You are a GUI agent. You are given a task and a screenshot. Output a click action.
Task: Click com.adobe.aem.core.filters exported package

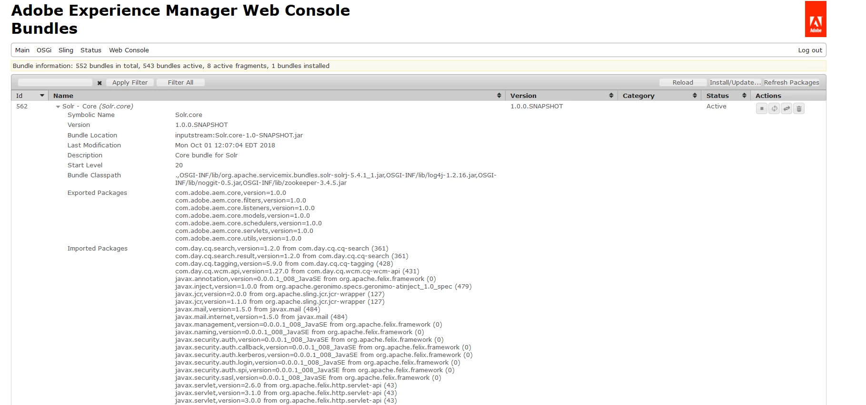[240, 201]
